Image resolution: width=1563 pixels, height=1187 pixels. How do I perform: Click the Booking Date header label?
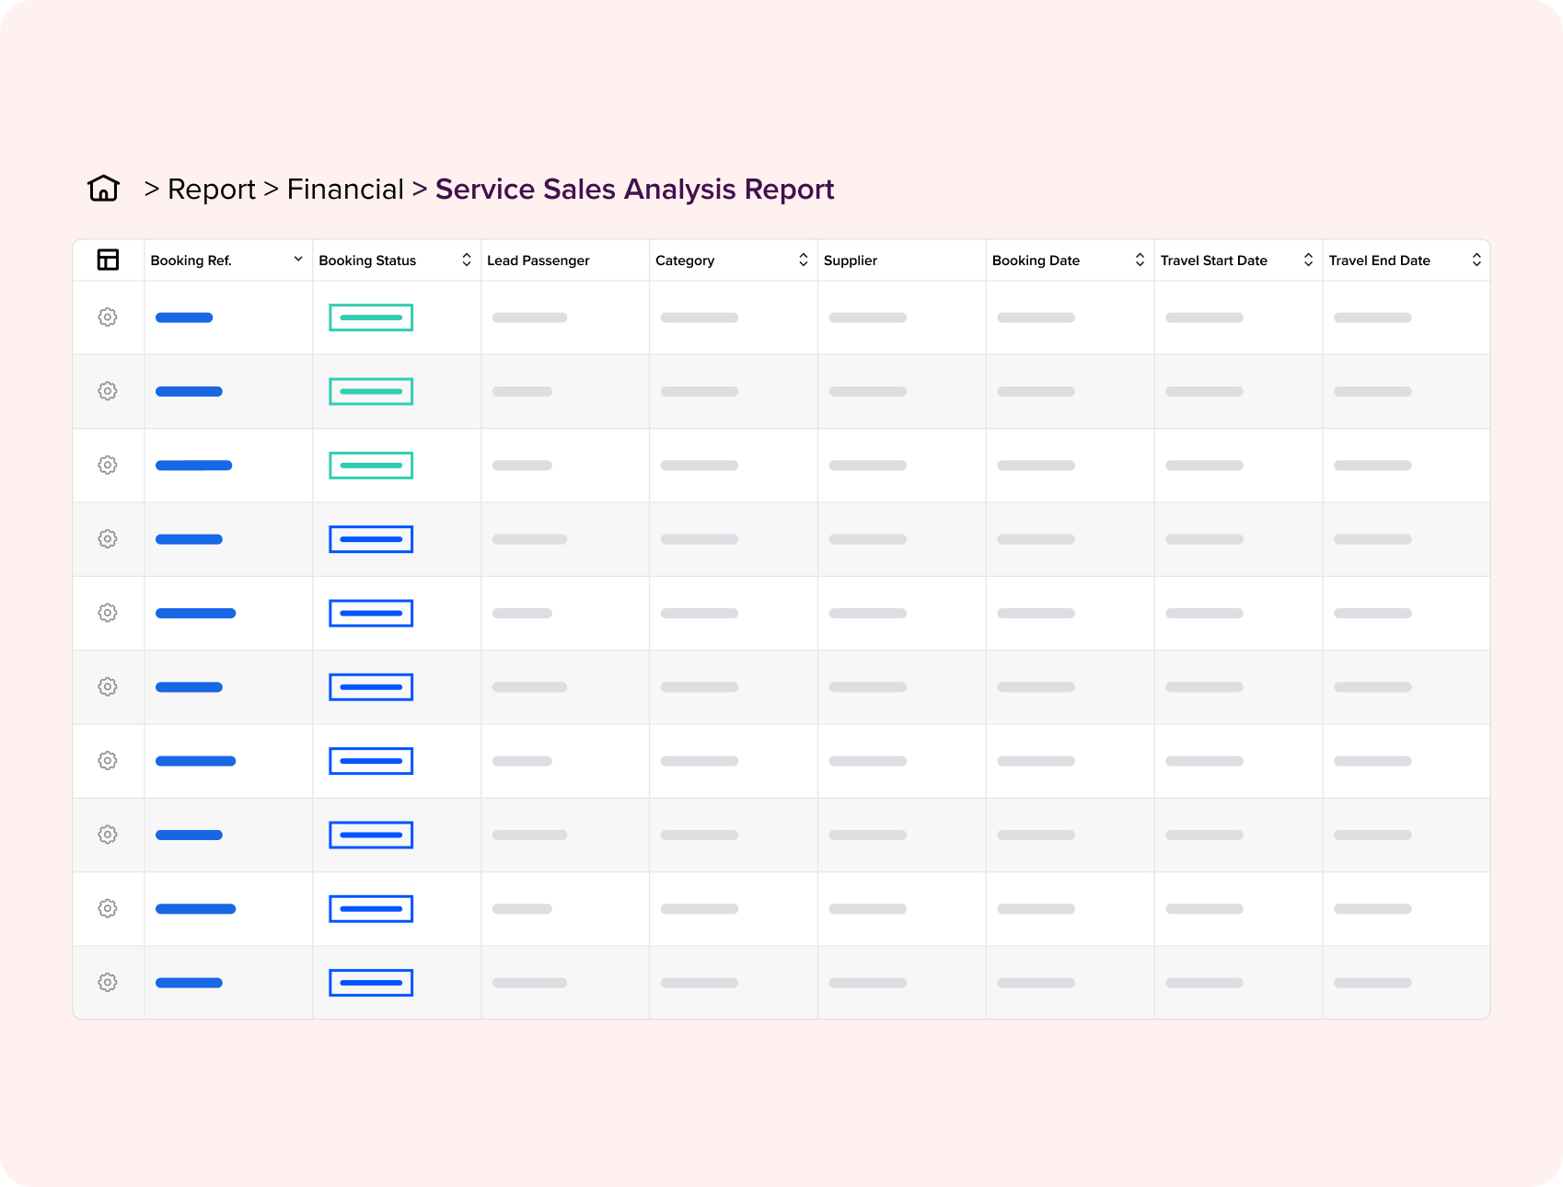click(1036, 260)
